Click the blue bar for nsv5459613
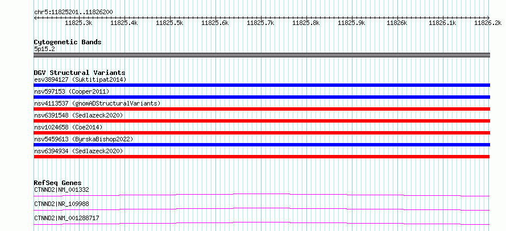 (262, 145)
